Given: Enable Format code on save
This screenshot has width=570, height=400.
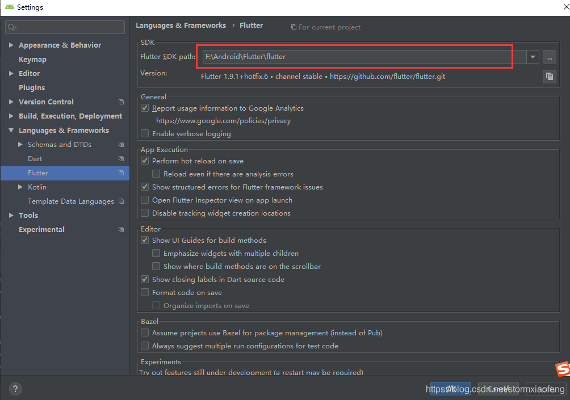Looking at the screenshot, I should (x=145, y=292).
